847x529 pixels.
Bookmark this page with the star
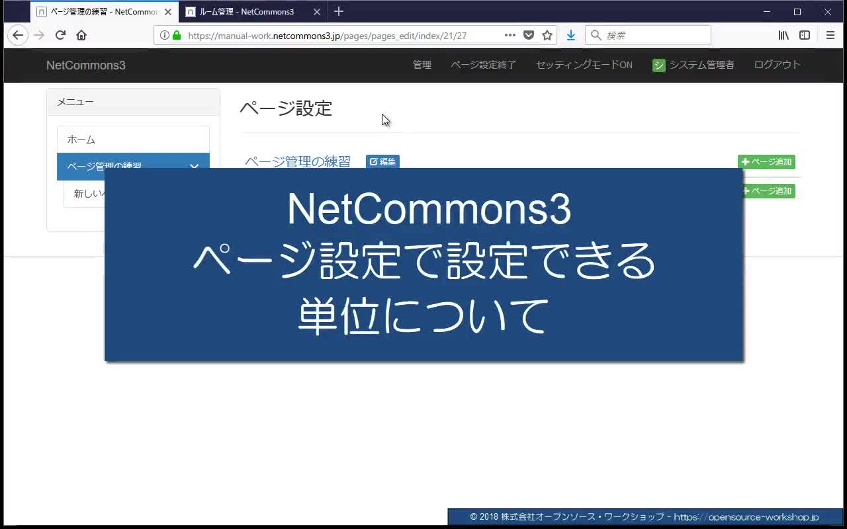[x=547, y=35]
